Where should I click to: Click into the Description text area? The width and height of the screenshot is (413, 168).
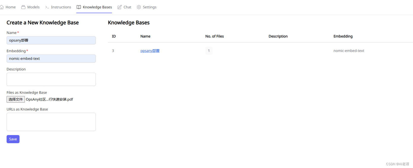[51, 79]
